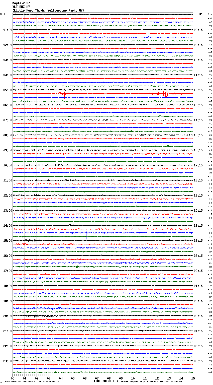Click bottom axis minute tick label 08
The image size is (213, 385).
click(x=109, y=378)
